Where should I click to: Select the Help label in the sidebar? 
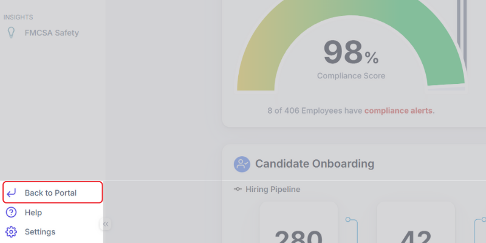click(x=33, y=212)
